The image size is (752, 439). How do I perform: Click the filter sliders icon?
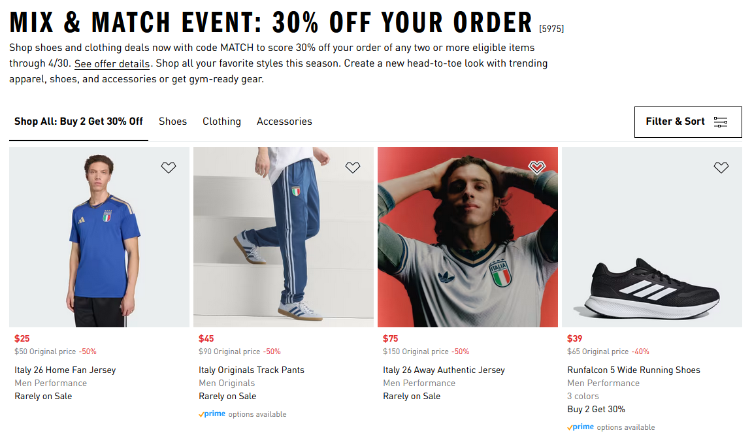721,122
